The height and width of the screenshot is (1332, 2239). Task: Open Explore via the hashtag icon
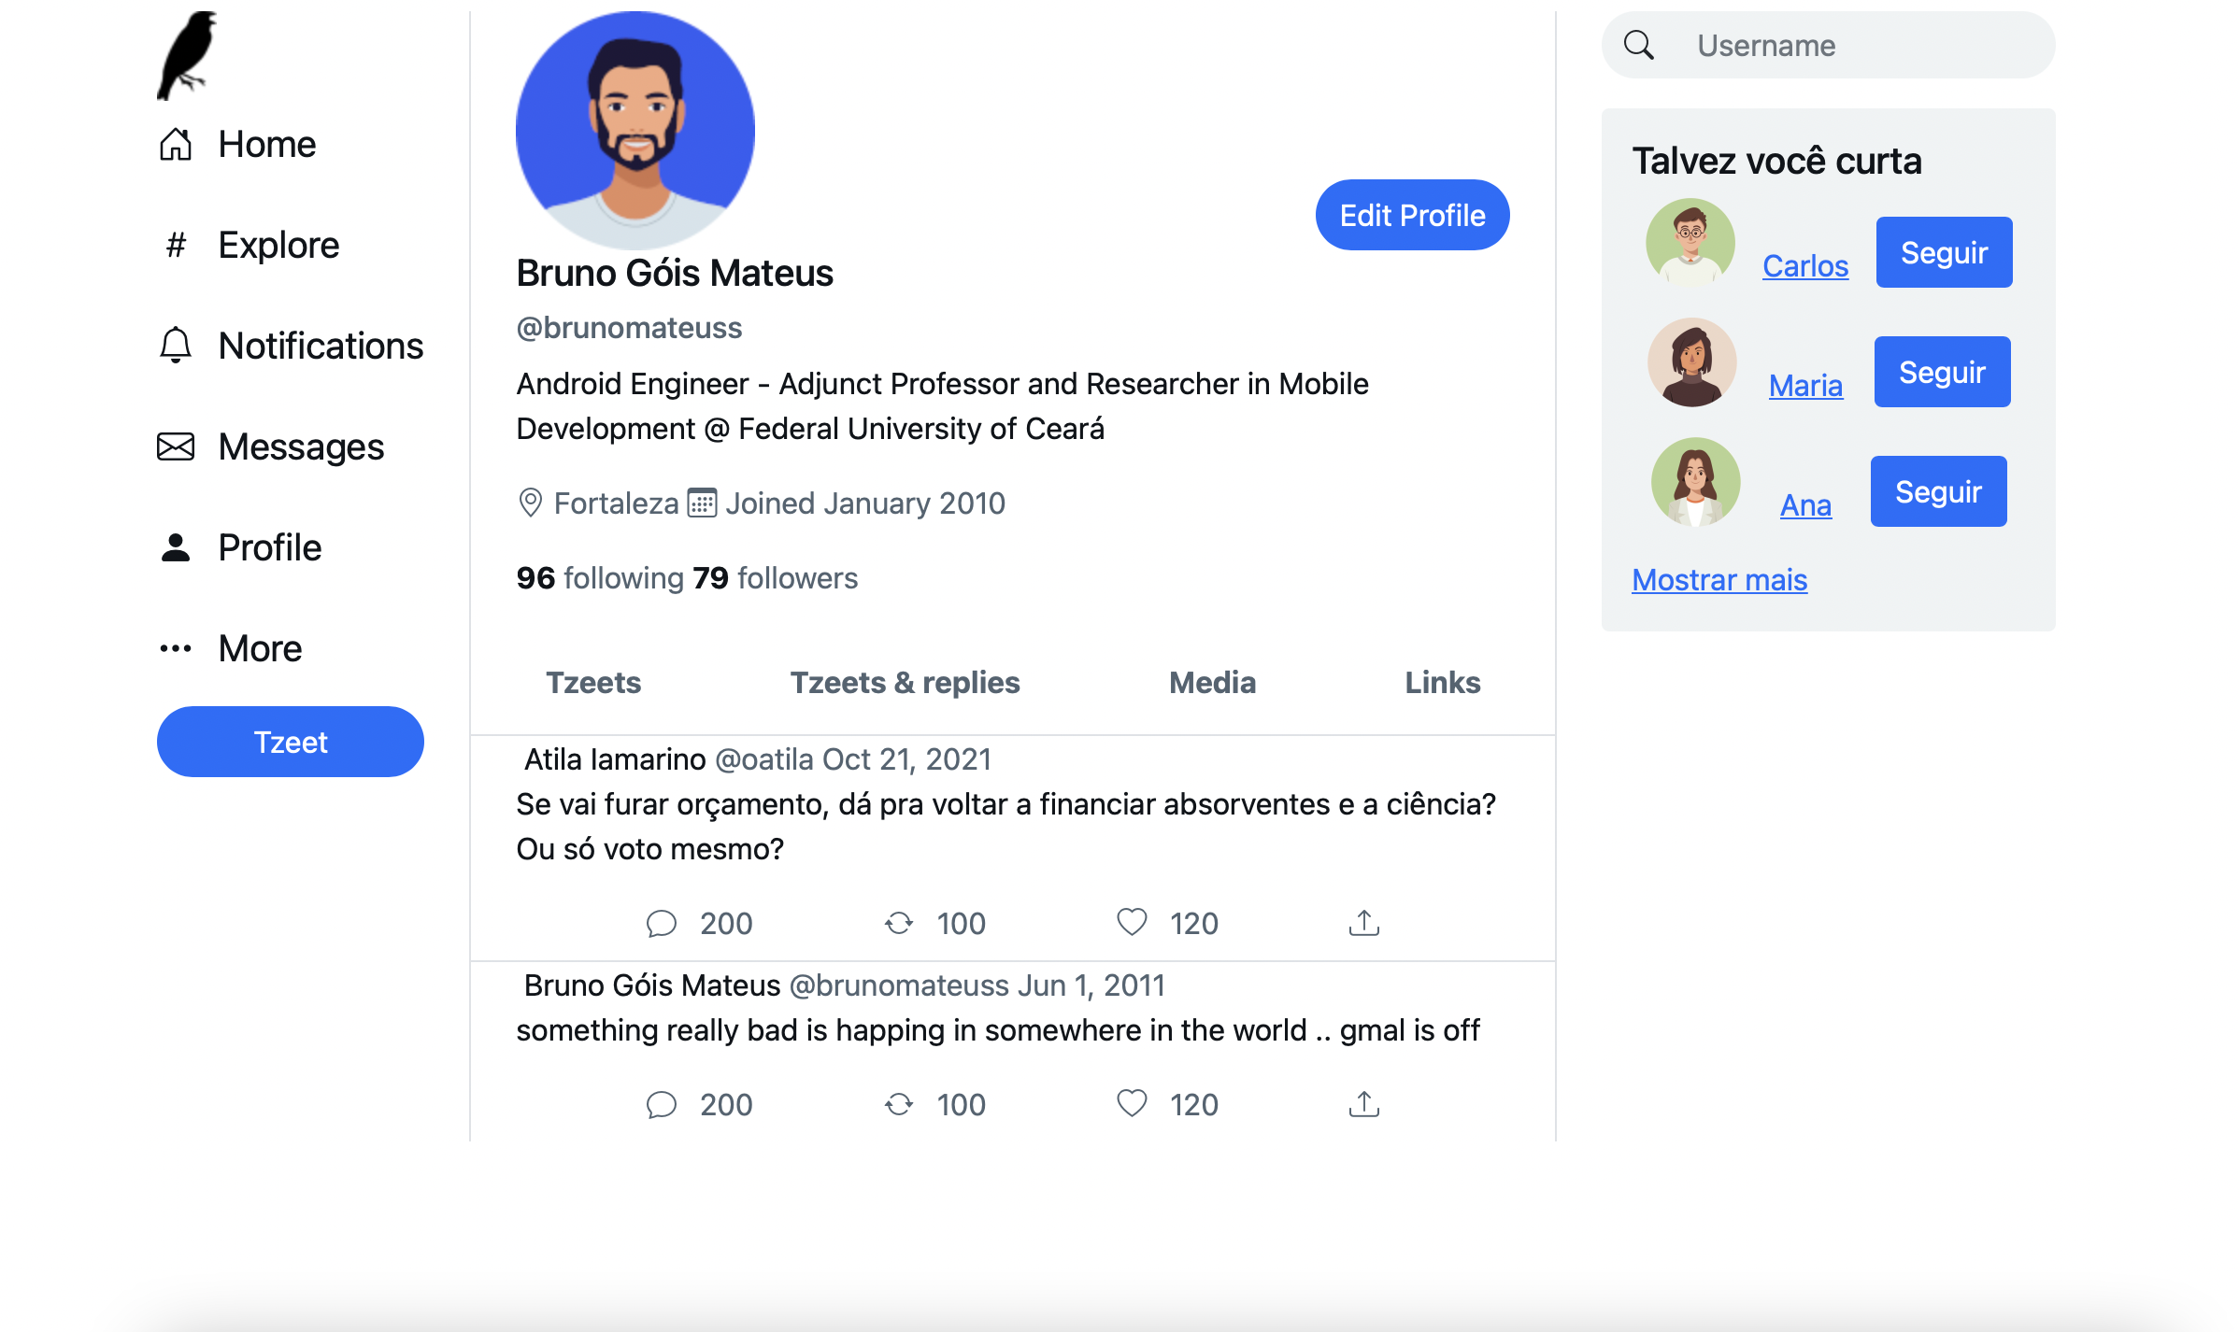point(176,245)
